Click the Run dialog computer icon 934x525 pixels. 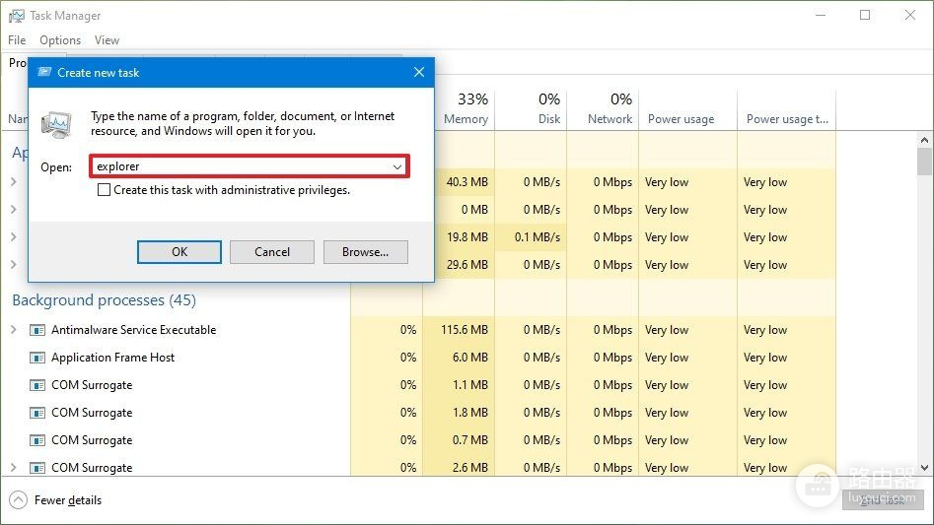click(x=56, y=124)
